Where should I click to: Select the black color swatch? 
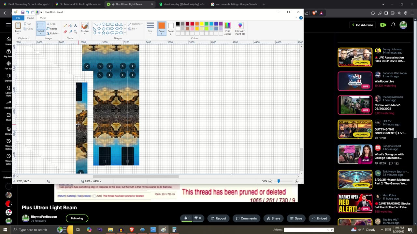tap(178, 24)
